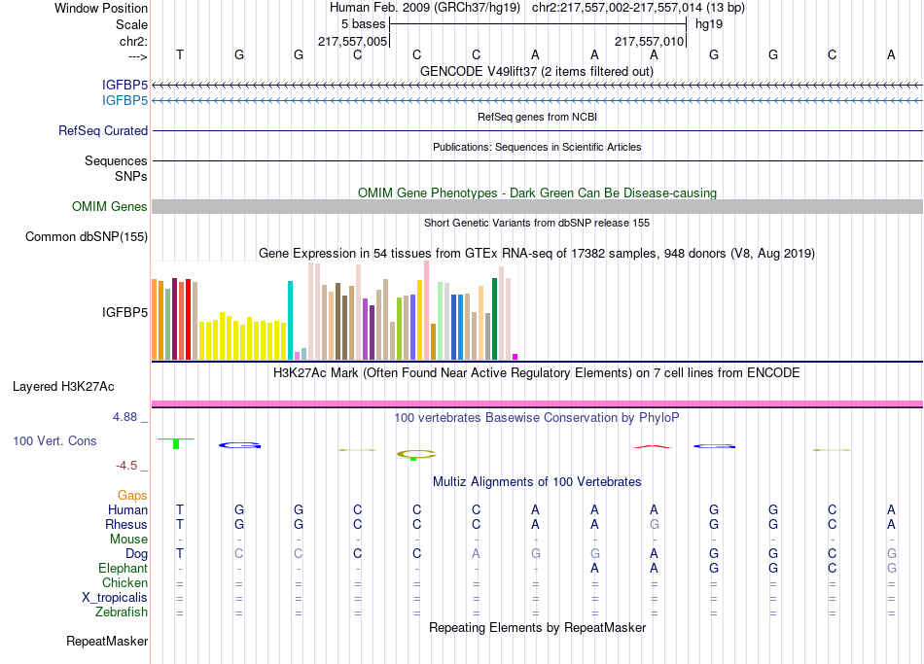Click the Mouse species label
924x664 pixels.
pos(129,540)
